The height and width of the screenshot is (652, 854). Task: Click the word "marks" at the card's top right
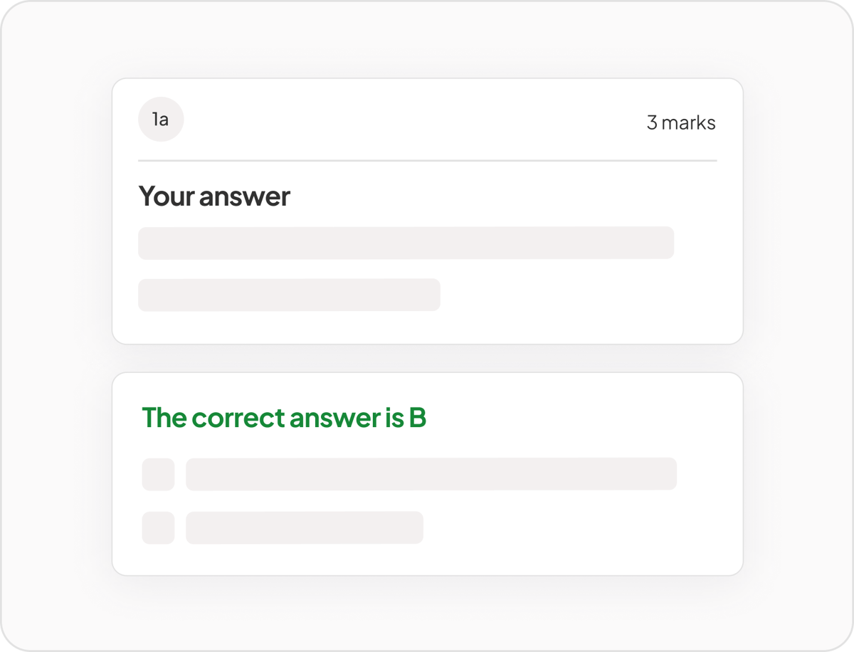[688, 122]
